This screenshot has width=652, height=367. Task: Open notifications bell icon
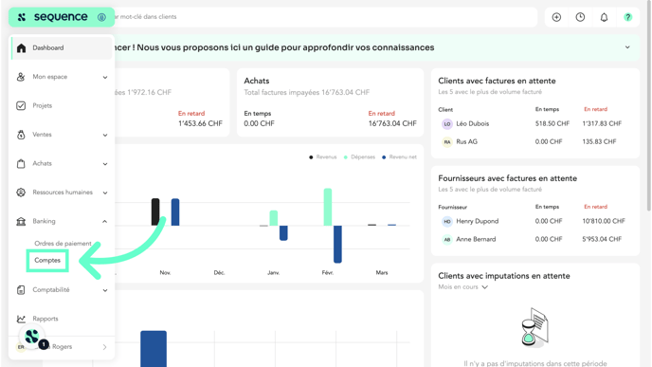tap(604, 17)
